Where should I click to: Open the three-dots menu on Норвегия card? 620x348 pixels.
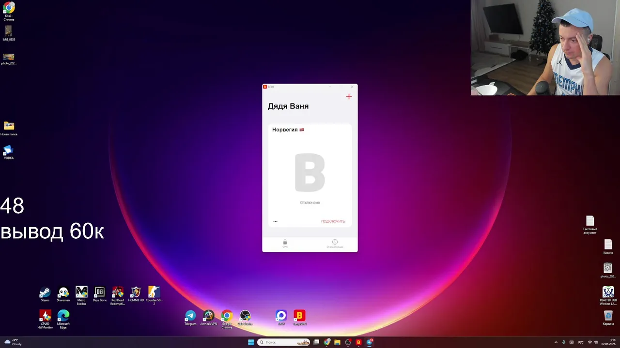click(275, 221)
